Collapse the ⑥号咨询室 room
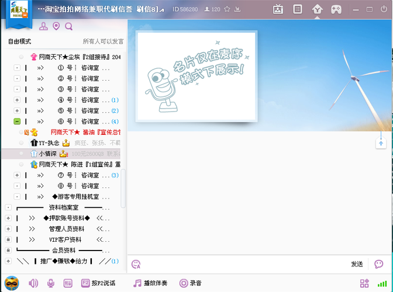This screenshot has height=292, width=393. pos(17,121)
